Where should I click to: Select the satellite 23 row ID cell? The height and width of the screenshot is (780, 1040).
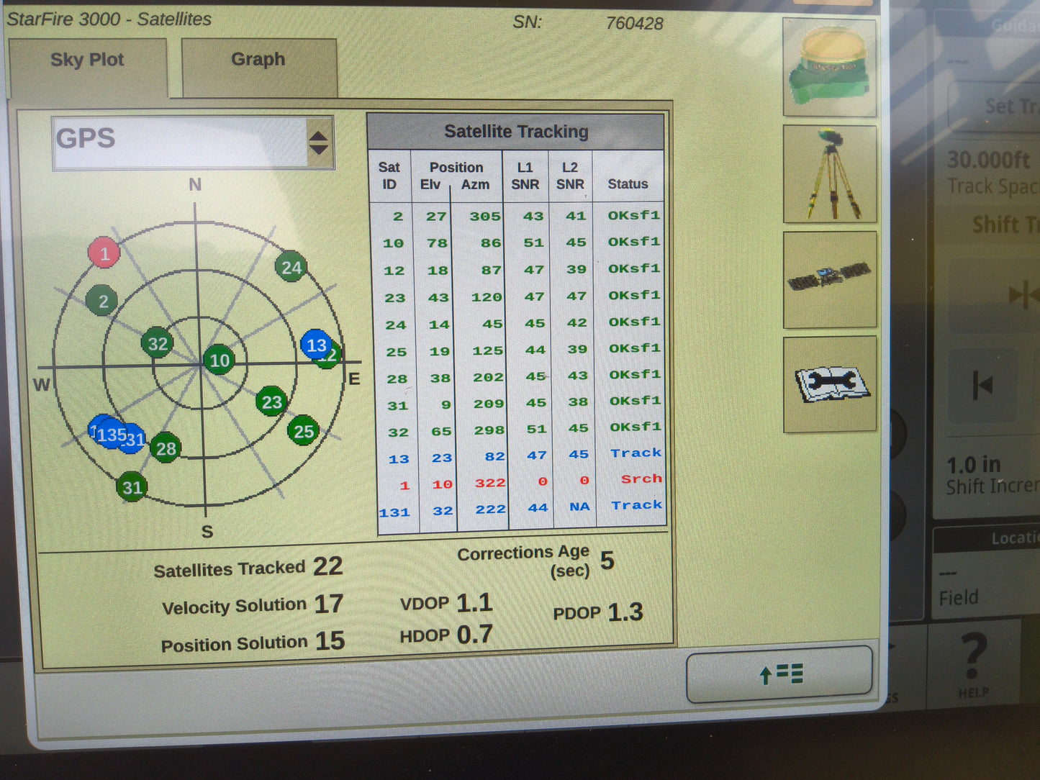pyautogui.click(x=394, y=298)
